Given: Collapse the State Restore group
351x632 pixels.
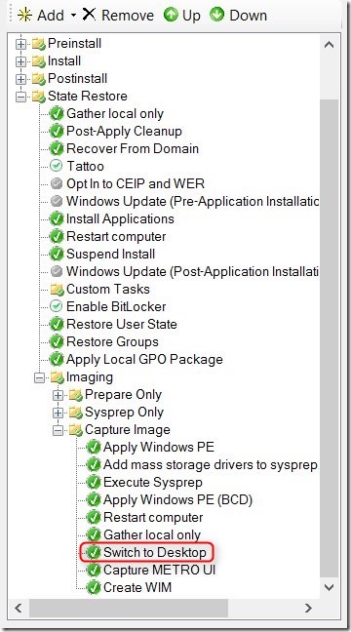Looking at the screenshot, I should (x=20, y=97).
